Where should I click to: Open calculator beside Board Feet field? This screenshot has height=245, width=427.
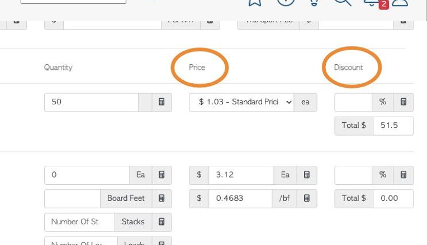[x=162, y=199]
